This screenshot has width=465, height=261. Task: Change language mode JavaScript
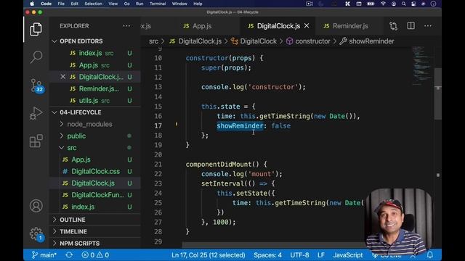(x=348, y=254)
